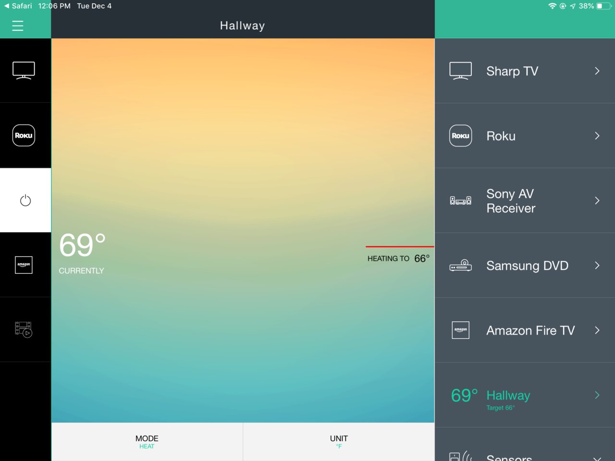
Task: Tap the Hallway title in the header
Action: [242, 26]
